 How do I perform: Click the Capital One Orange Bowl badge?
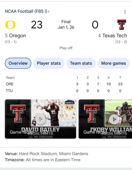(70, 105)
